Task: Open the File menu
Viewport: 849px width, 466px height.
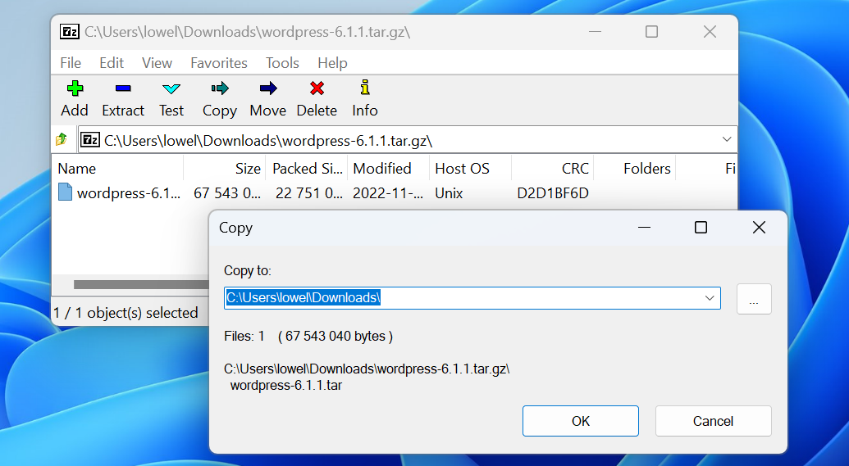Action: click(71, 63)
